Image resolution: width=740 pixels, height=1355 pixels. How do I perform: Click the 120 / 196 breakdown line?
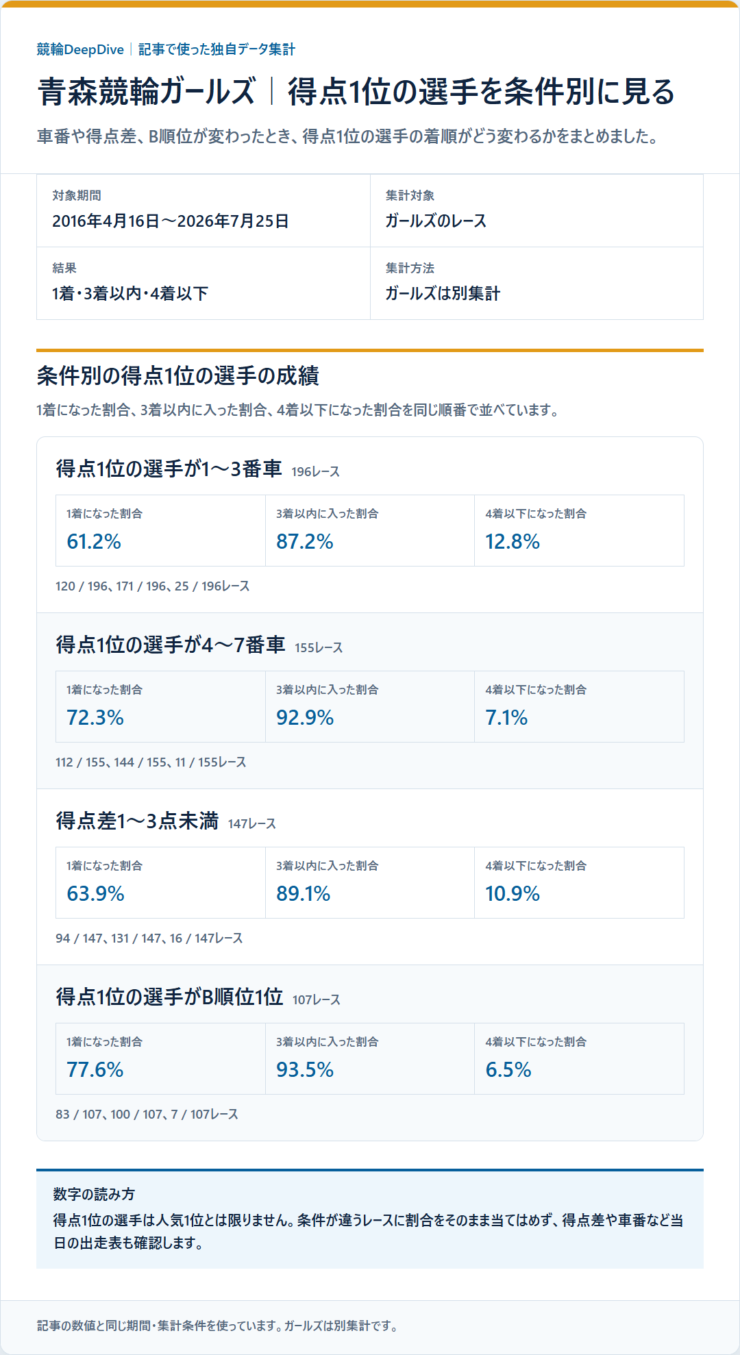(x=153, y=586)
